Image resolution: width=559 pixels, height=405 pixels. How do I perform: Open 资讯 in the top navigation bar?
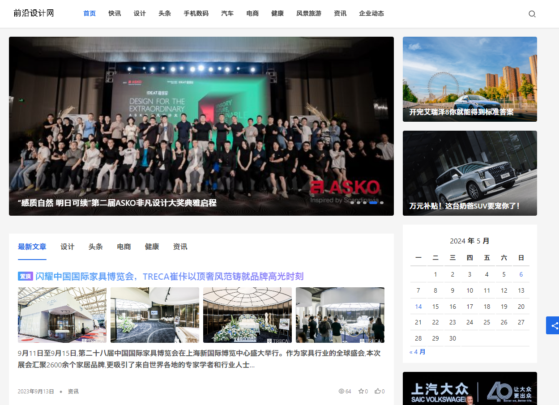(340, 13)
